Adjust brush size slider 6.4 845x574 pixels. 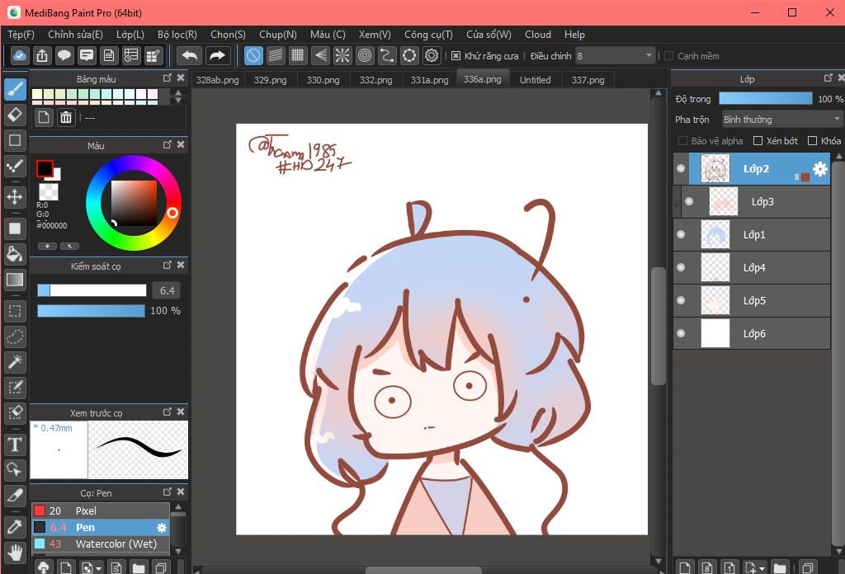click(x=92, y=291)
